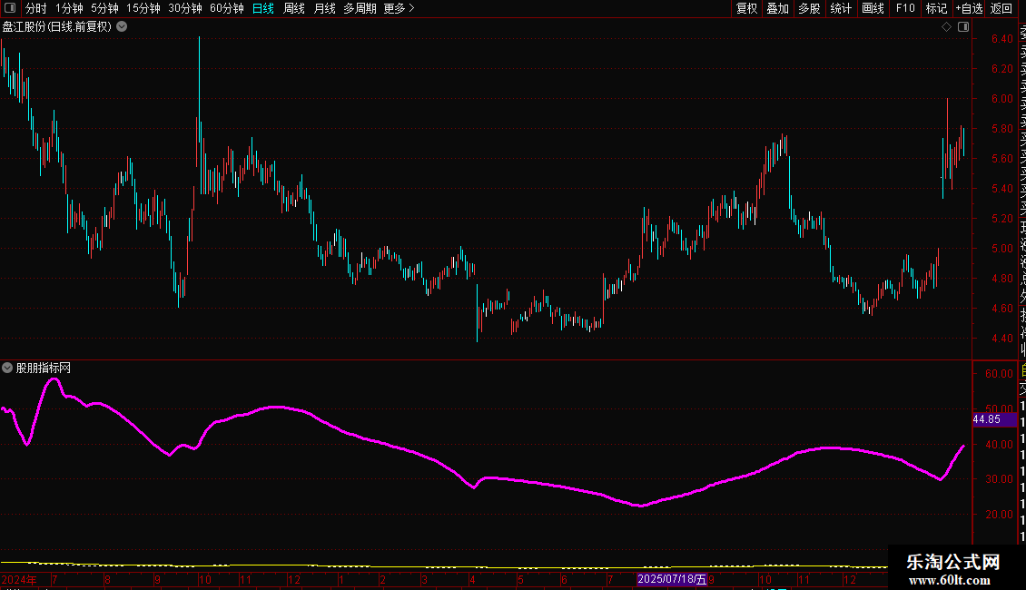Click the 20.00 indicator axis label

coord(999,514)
